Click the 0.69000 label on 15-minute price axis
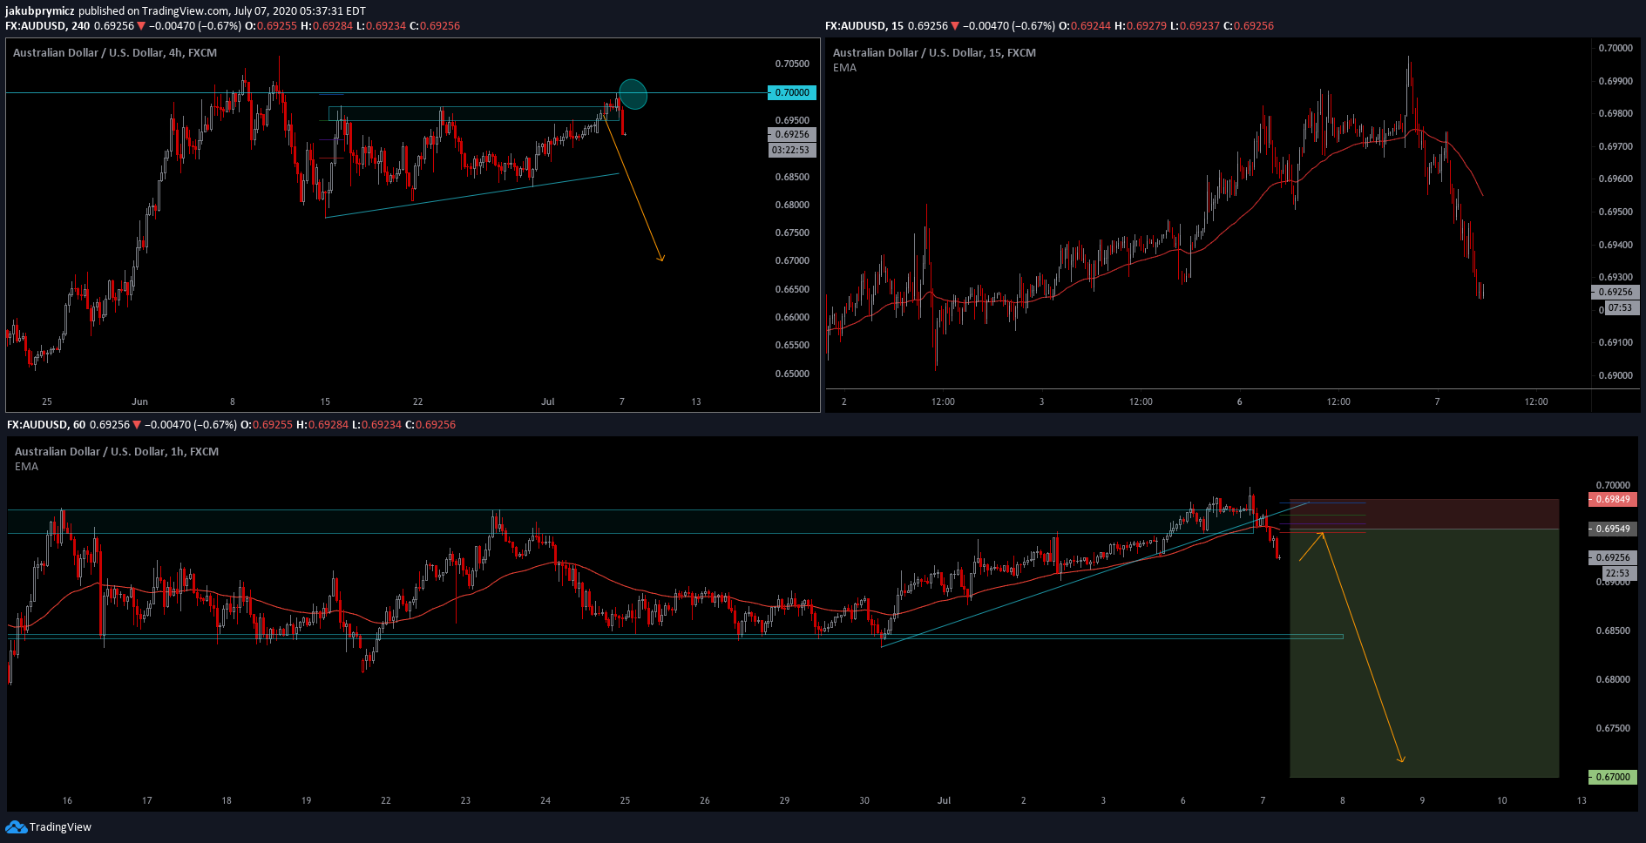 1615,375
